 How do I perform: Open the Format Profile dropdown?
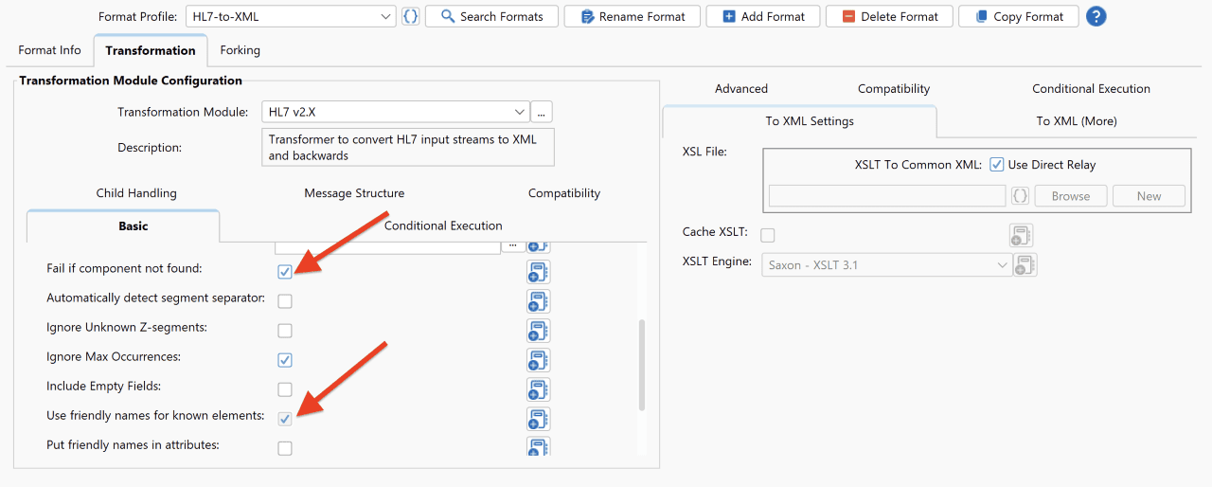(291, 16)
